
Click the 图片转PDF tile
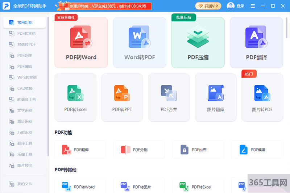click(x=262, y=98)
